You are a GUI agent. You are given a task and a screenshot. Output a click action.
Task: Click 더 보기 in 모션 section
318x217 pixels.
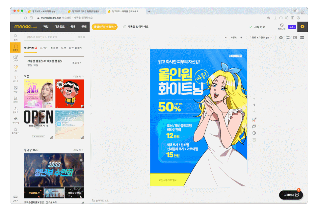(x=78, y=76)
